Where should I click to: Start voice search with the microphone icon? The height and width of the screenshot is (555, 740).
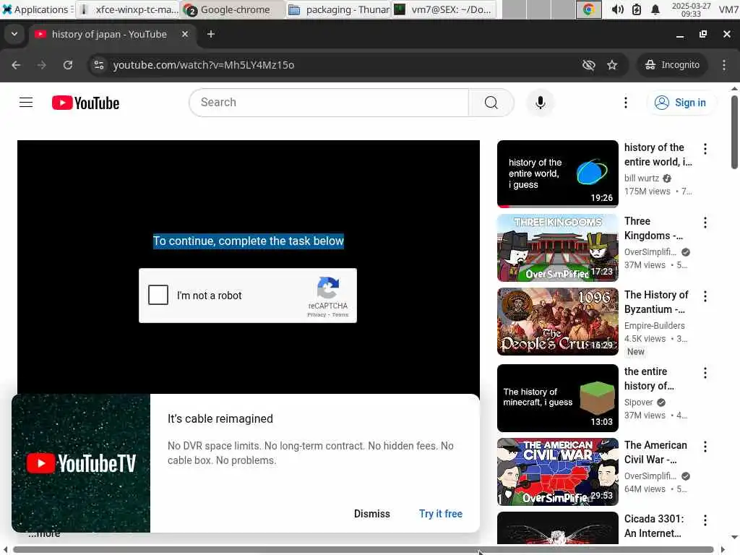coord(541,103)
